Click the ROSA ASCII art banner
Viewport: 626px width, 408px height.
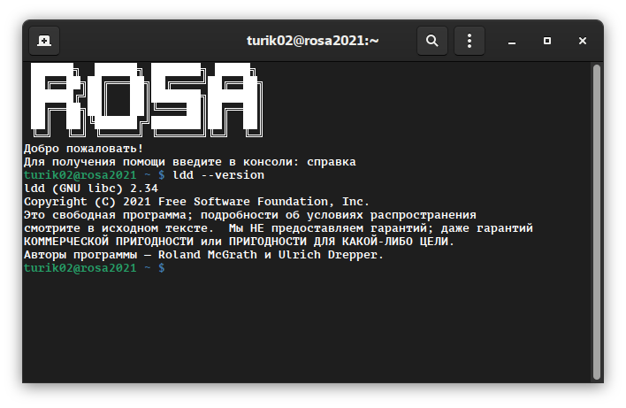147,100
